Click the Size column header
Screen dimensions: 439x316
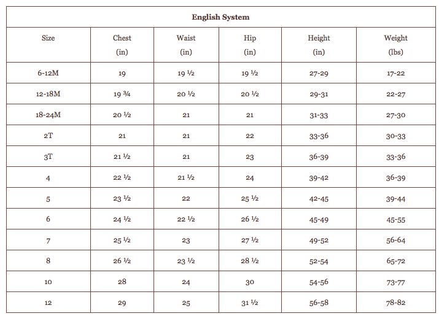pos(48,38)
